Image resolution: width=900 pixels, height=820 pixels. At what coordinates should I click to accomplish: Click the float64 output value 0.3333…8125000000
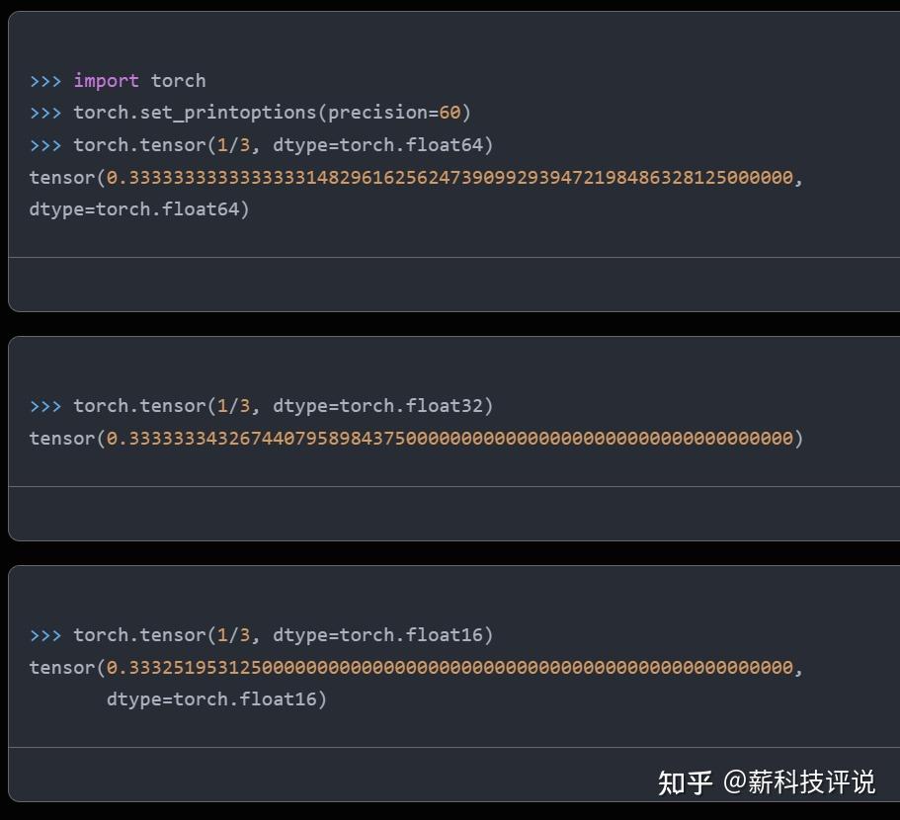tap(450, 178)
